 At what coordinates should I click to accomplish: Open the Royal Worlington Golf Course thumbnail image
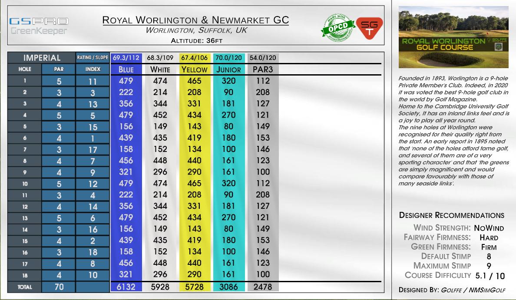coord(453,37)
